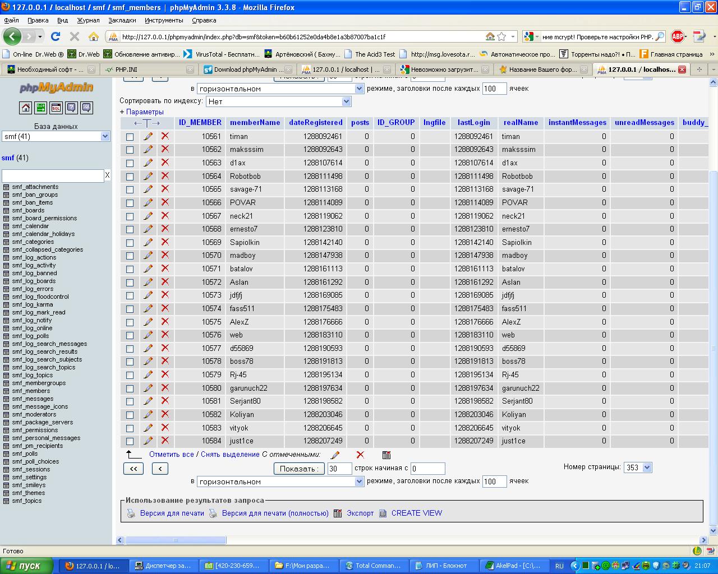718x574 pixels.
Task: Delete row 10572 Aslan red X icon
Action: tap(165, 282)
